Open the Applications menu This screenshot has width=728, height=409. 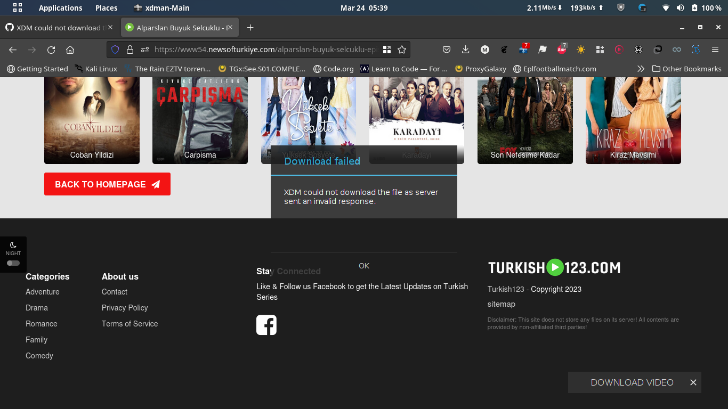pyautogui.click(x=60, y=8)
